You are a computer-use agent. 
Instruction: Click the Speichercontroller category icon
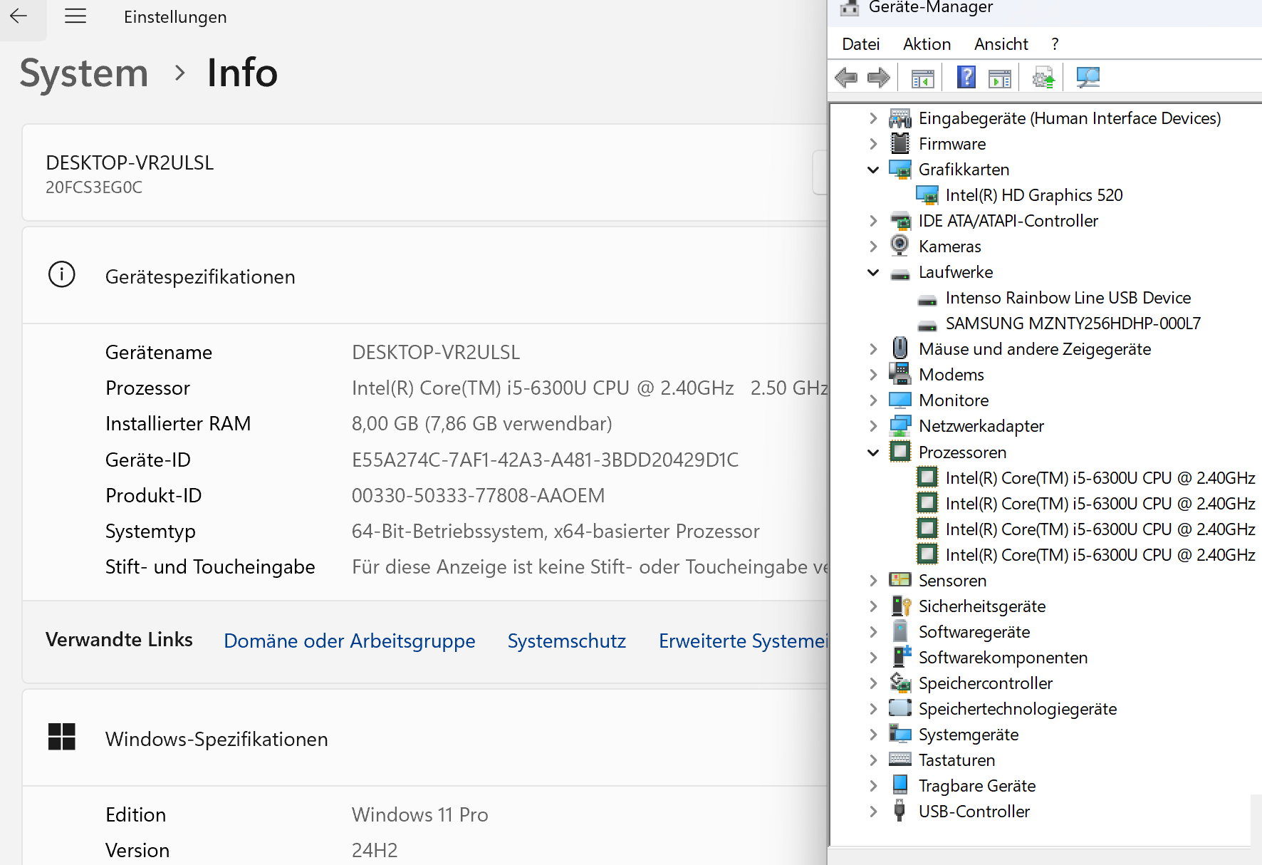click(900, 683)
